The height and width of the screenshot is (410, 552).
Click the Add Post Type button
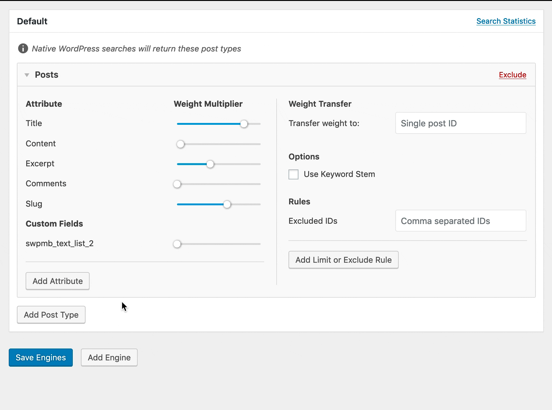coord(51,315)
